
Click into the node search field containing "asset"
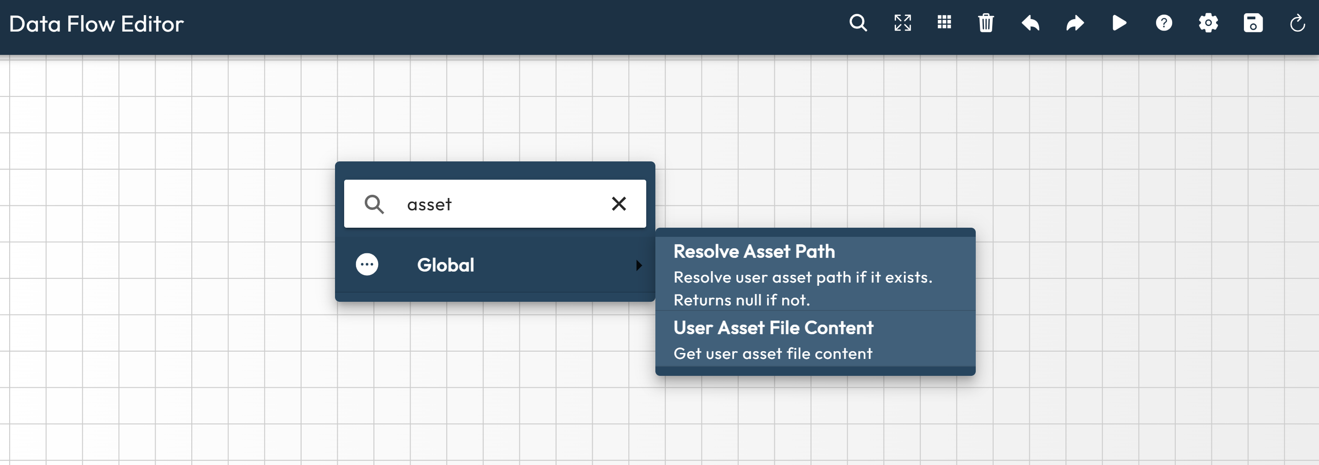[x=502, y=204]
